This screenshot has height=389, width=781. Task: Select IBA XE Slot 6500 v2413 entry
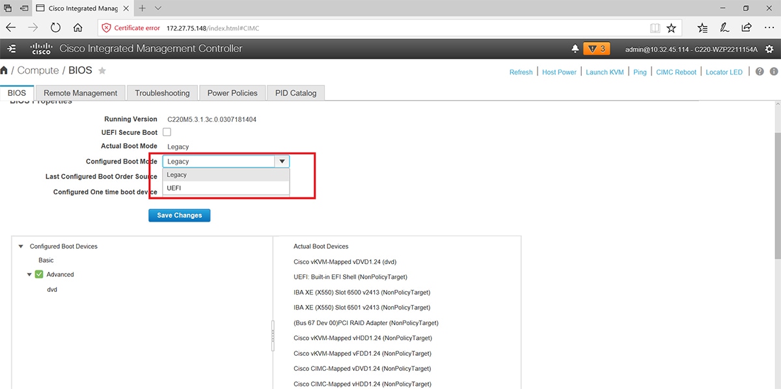[x=362, y=293]
